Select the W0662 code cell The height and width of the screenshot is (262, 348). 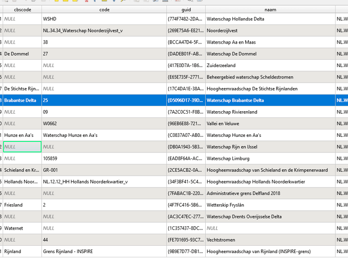[x=50, y=124]
